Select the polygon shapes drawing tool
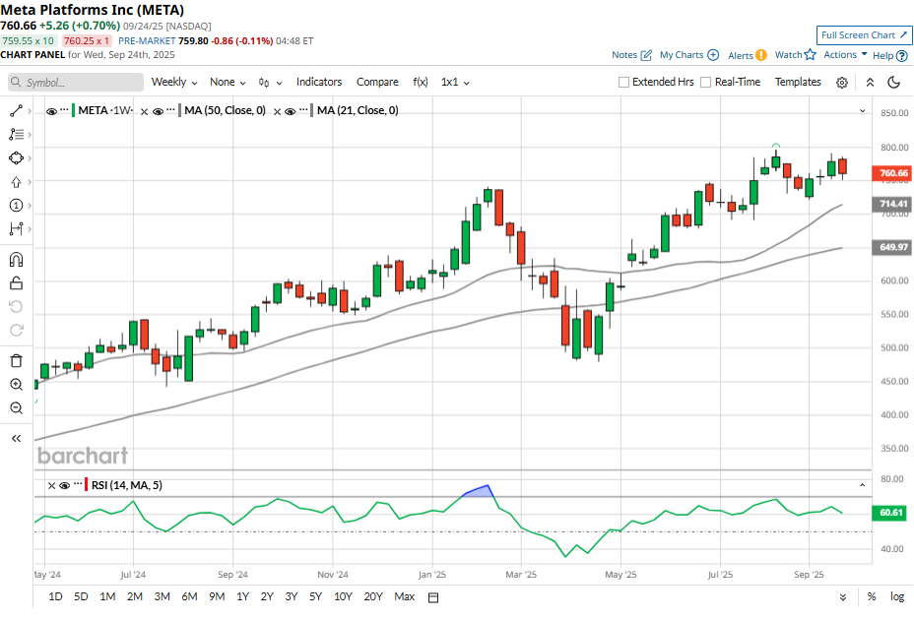This screenshot has width=914, height=620. (x=16, y=157)
